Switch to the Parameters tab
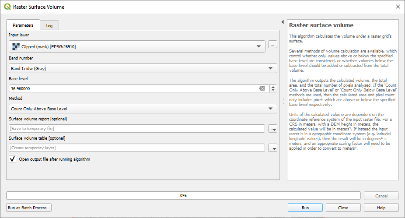The width and height of the screenshot is (405, 218). point(23,25)
